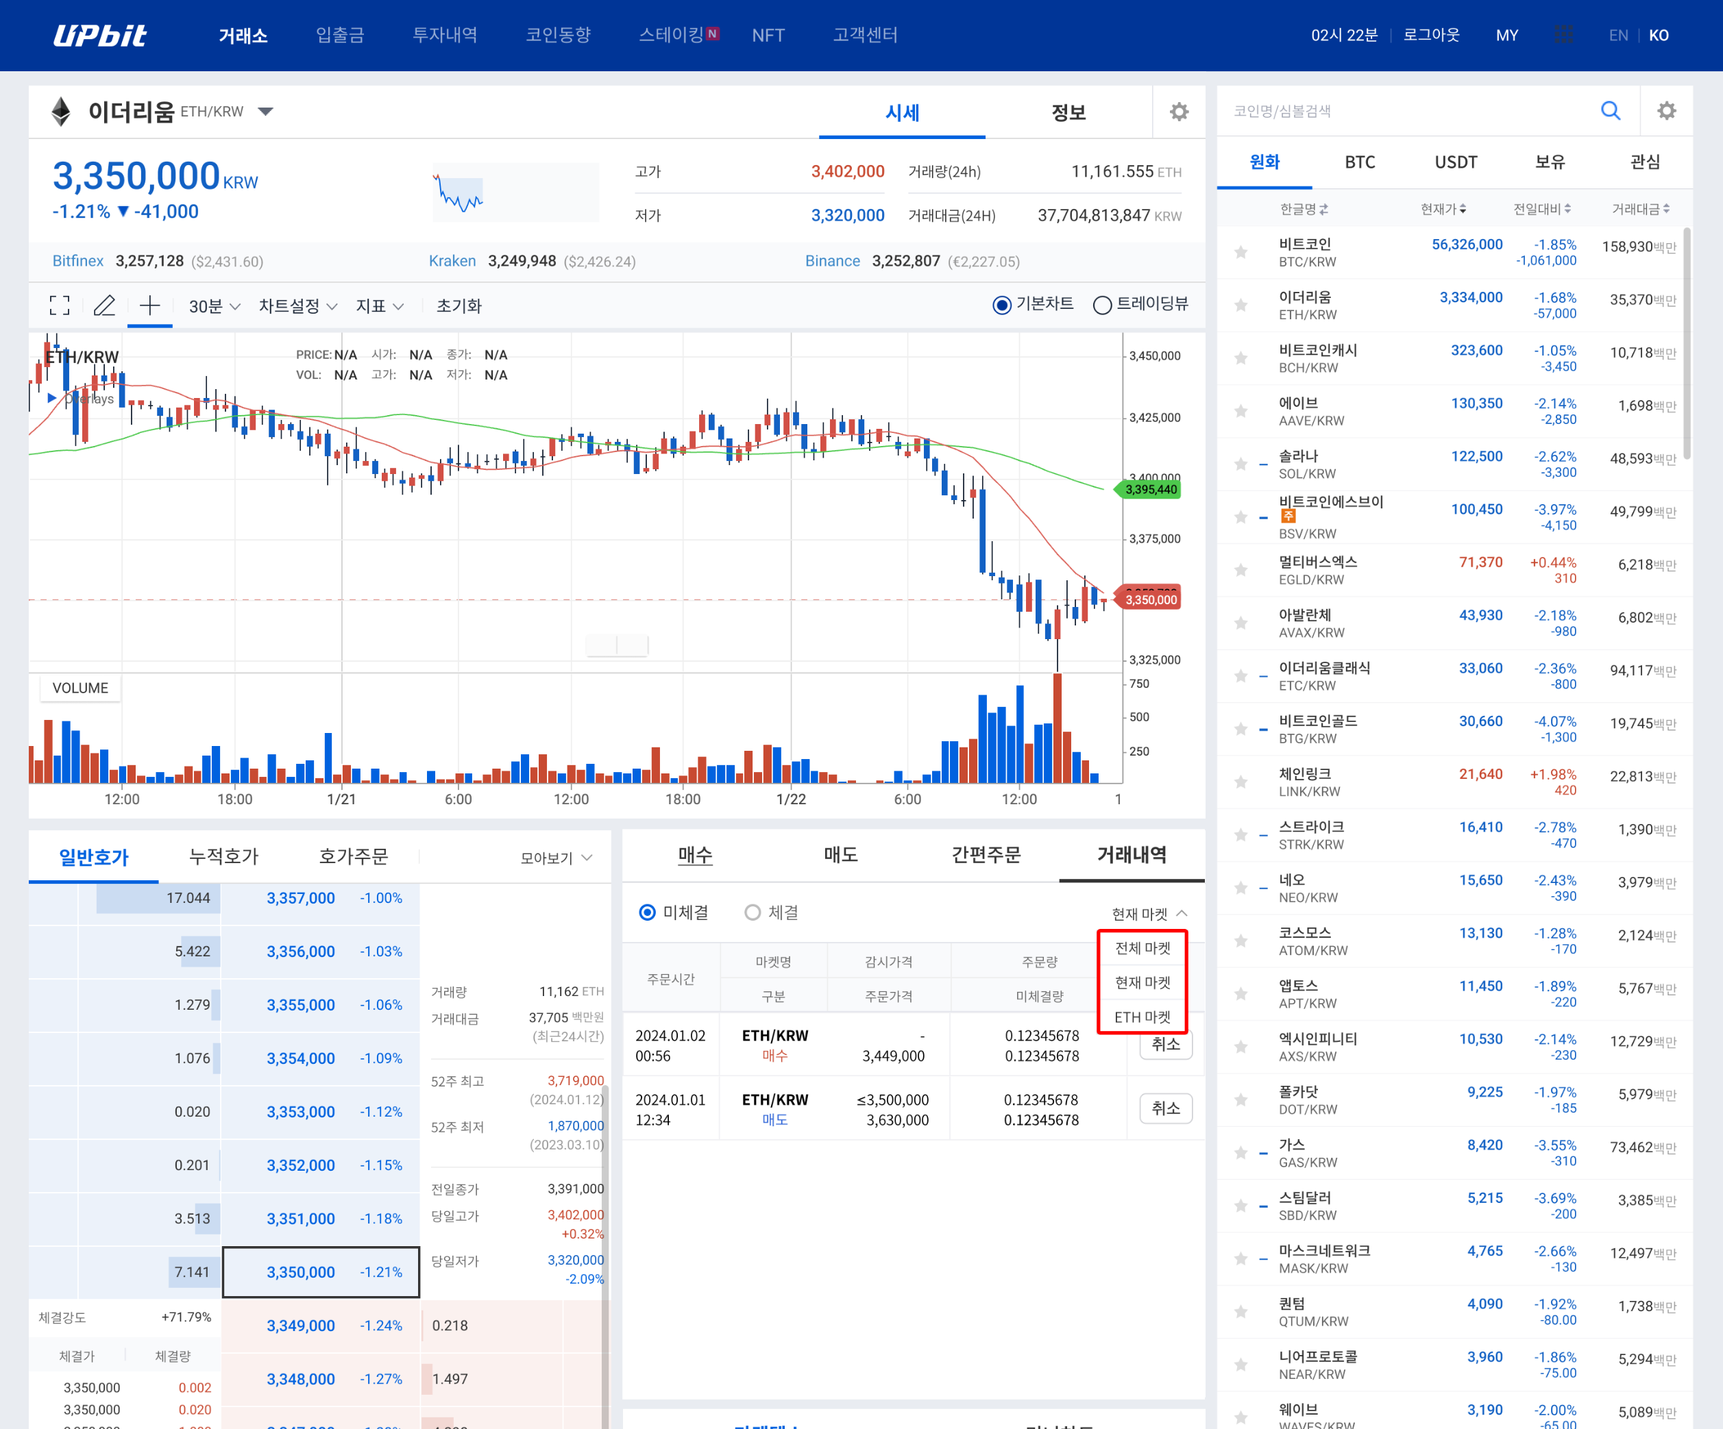Star the 솔라나 row
The image size is (1723, 1429).
[x=1241, y=464]
